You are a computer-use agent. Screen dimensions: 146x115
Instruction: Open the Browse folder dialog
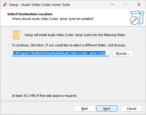coord(123,53)
